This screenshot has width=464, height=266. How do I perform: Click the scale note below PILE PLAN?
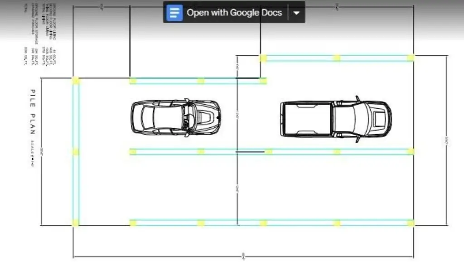pyautogui.click(x=32, y=155)
